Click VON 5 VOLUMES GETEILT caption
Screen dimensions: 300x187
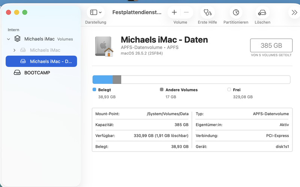click(x=271, y=55)
